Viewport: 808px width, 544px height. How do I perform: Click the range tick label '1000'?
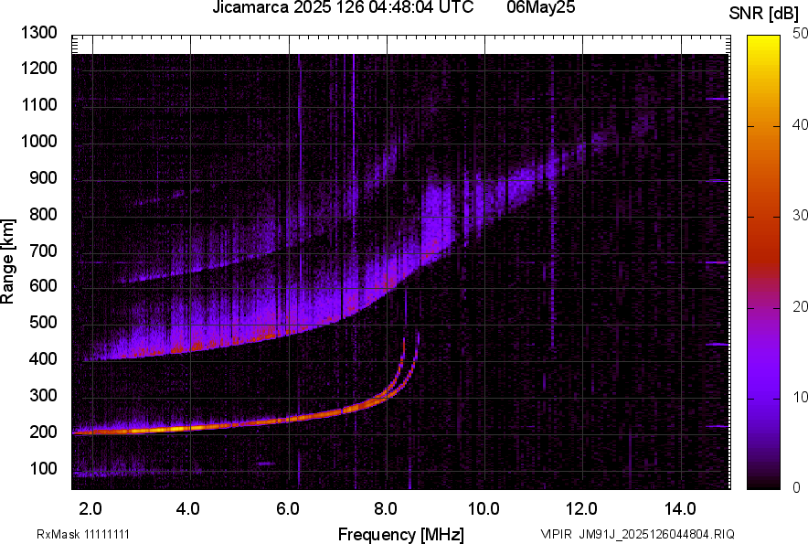(x=39, y=141)
